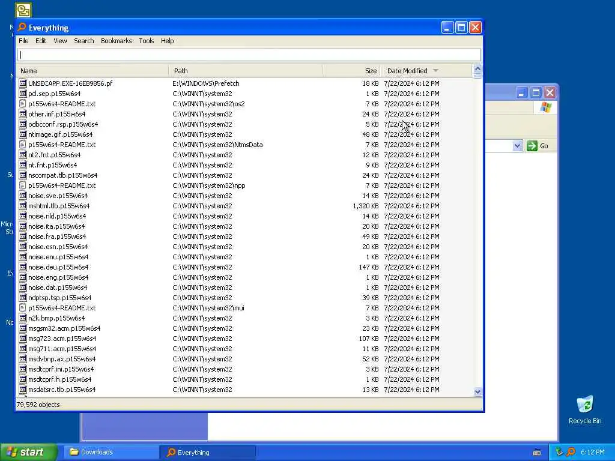This screenshot has width=615, height=461.
Task: Click path C:\WINNT\system32\NtmsData
Action: (x=217, y=144)
